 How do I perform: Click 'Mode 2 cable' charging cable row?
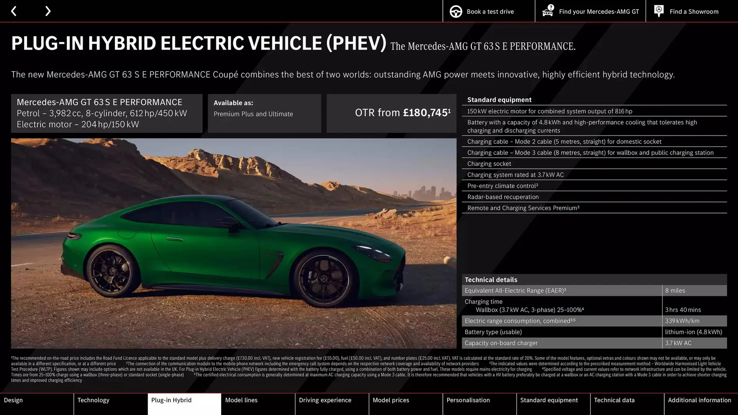tap(594, 141)
